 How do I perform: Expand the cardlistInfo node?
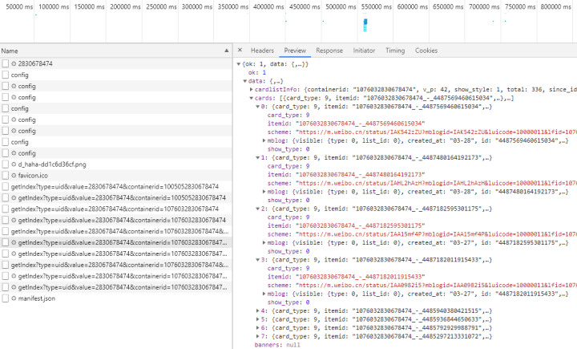tap(252, 90)
